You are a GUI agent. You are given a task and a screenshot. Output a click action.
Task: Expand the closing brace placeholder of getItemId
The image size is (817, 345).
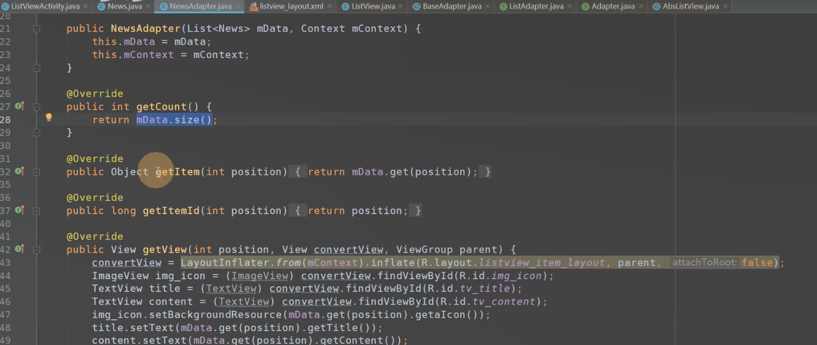point(417,210)
